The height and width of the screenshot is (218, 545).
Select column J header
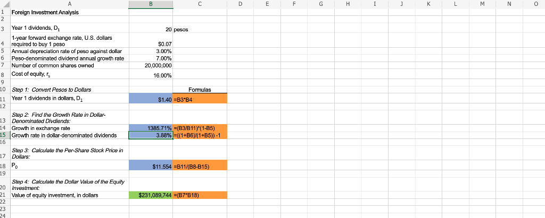(401, 4)
